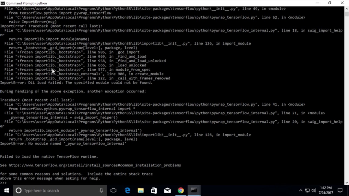
Task: Click the Command Prompt title bar icon
Action: (x=3, y=3)
